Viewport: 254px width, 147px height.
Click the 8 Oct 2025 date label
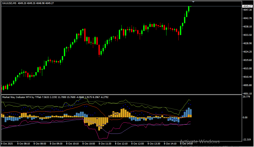point(7,144)
